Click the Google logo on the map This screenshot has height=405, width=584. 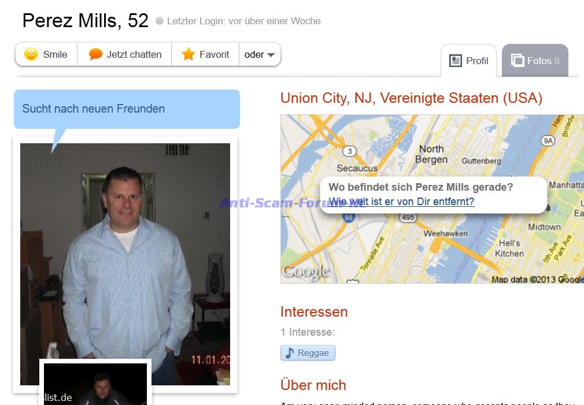tap(306, 272)
